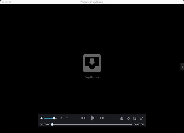Screen dimensions: 184x133
Task: Start playback with the Play button
Action: click(x=93, y=118)
